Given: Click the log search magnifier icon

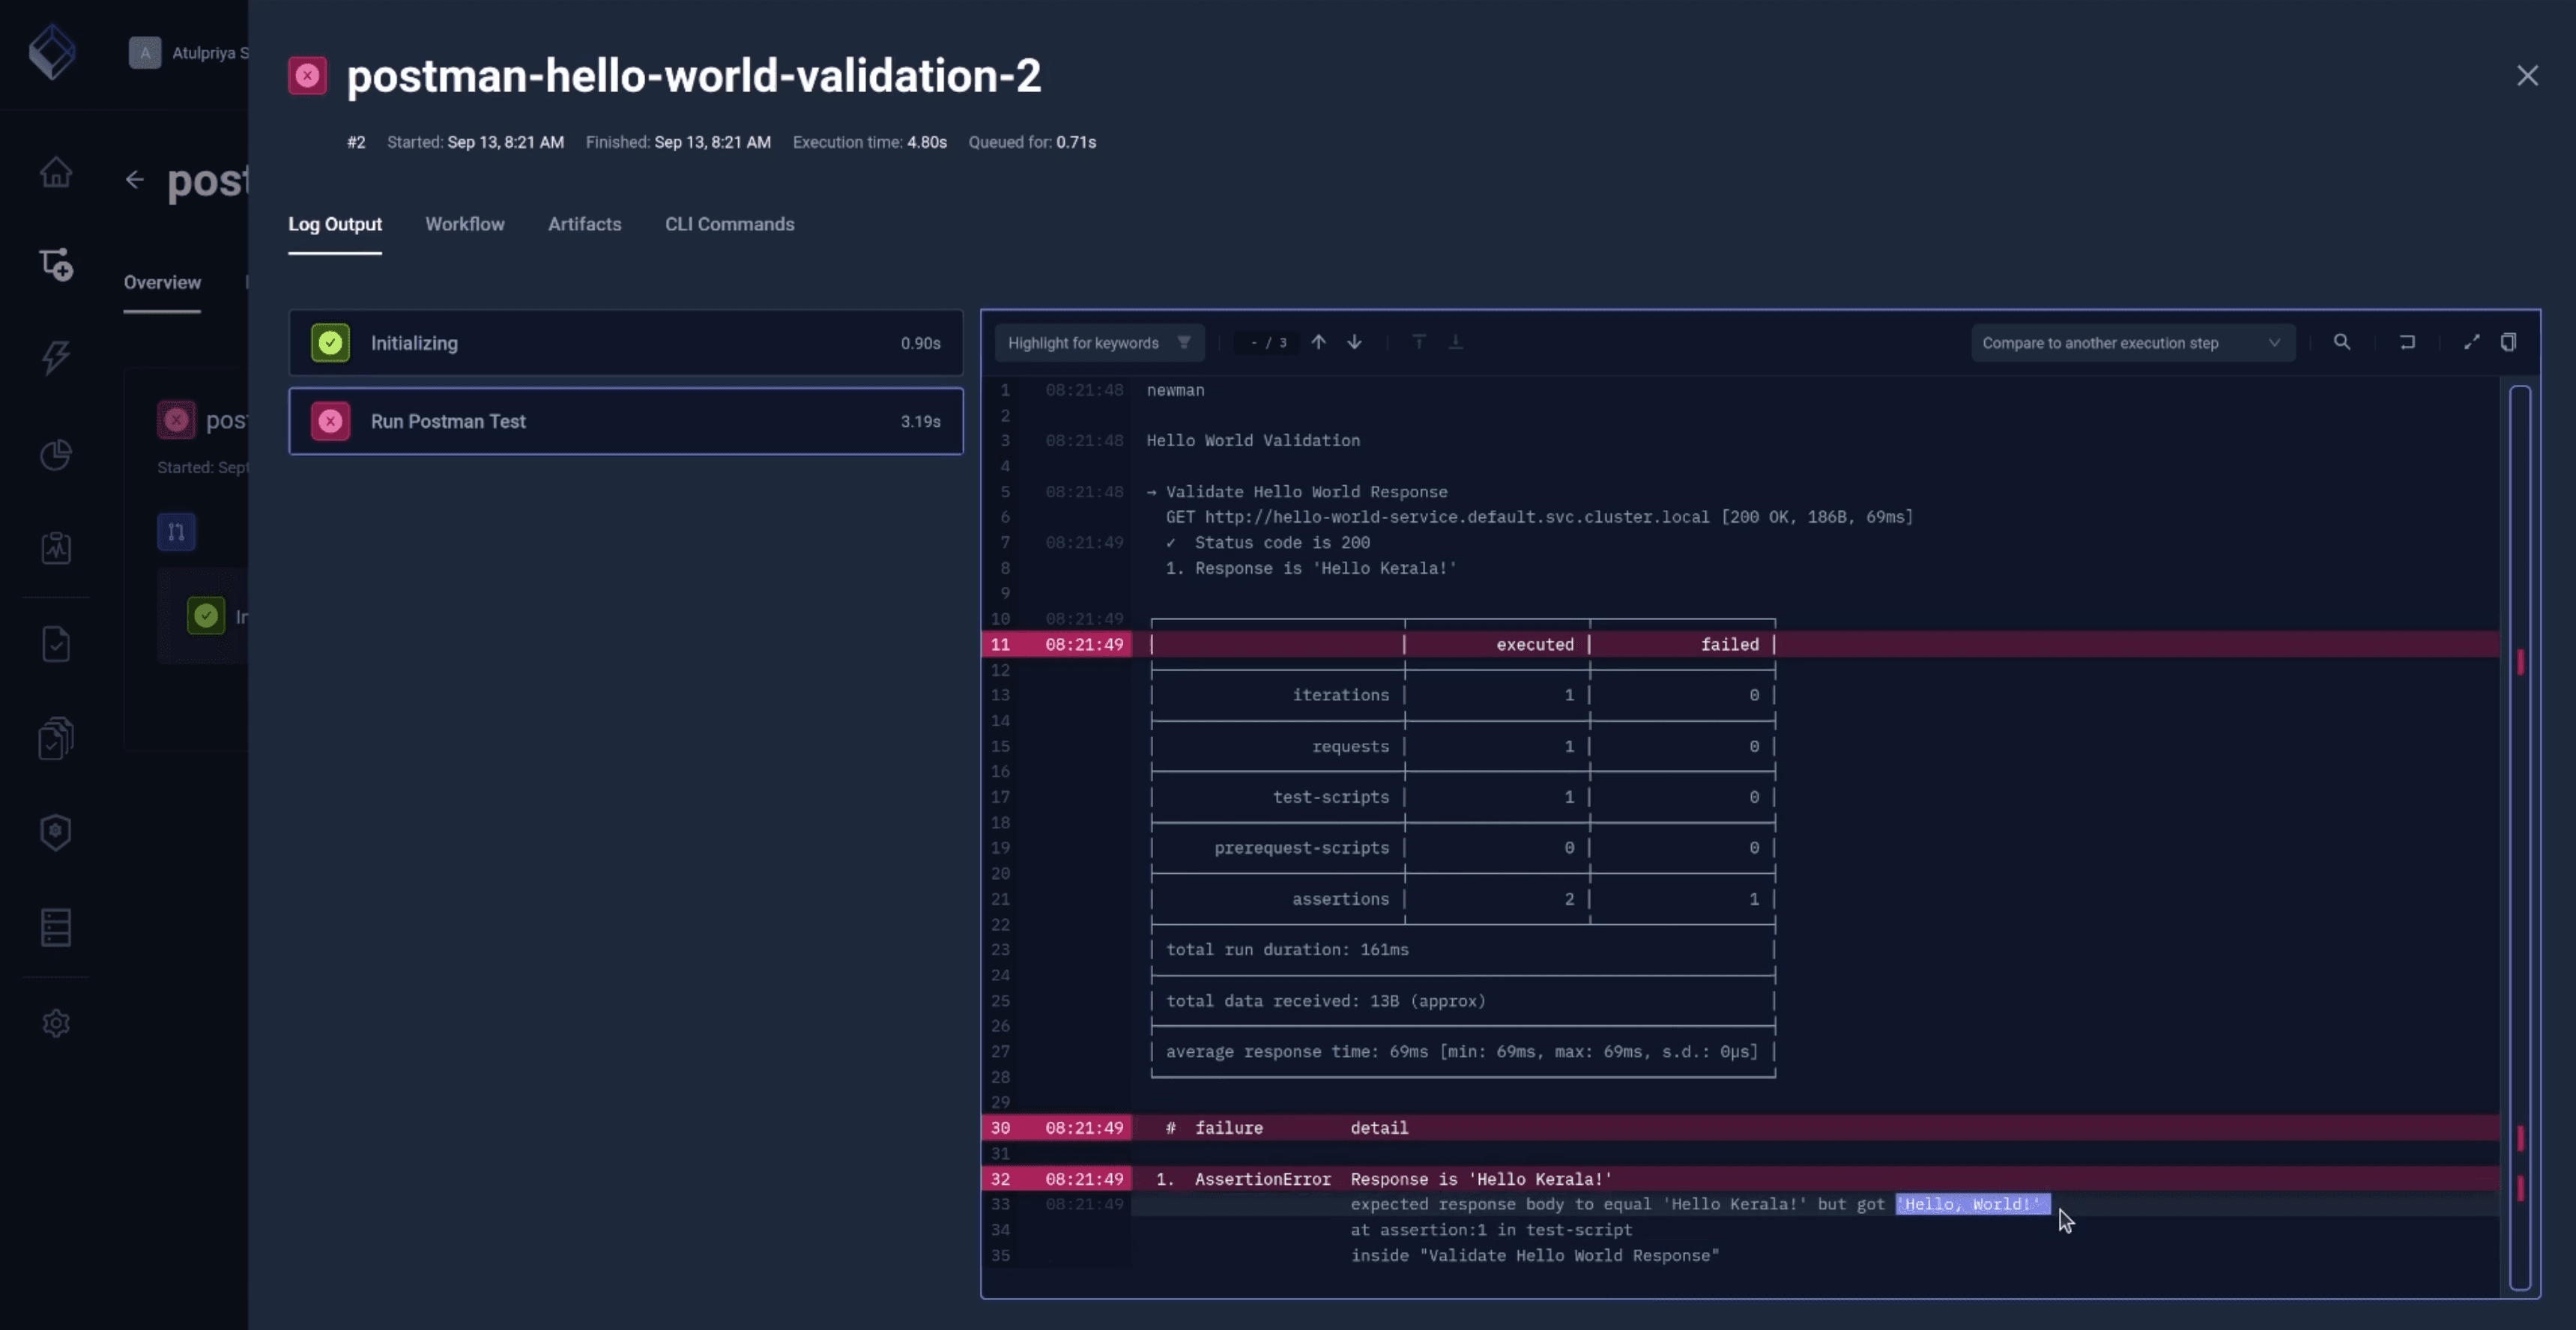Looking at the screenshot, I should (x=2342, y=341).
